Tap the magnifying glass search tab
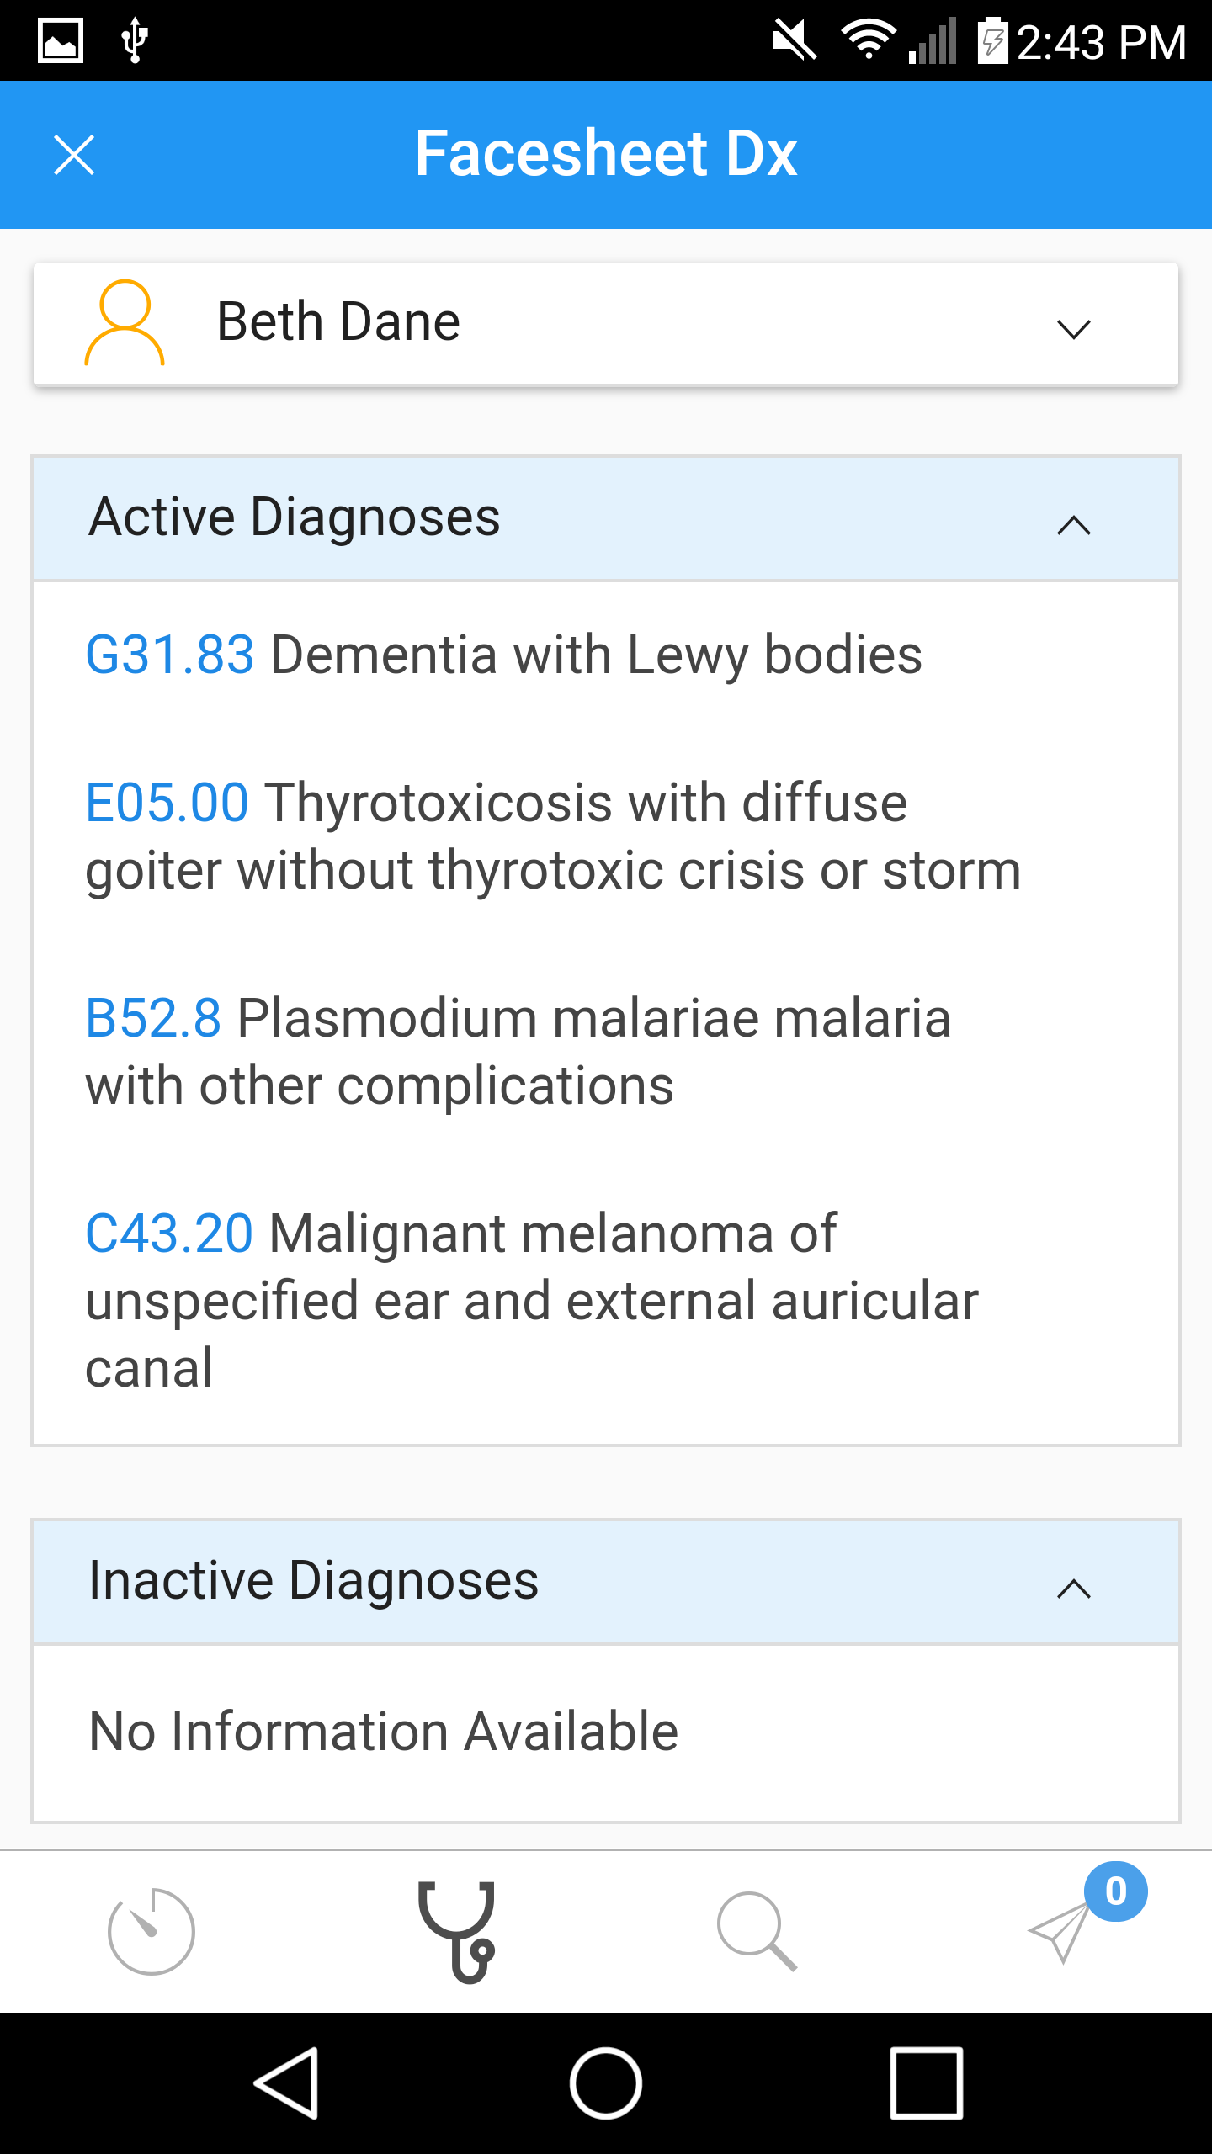Viewport: 1212px width, 2154px height. 757,1930
